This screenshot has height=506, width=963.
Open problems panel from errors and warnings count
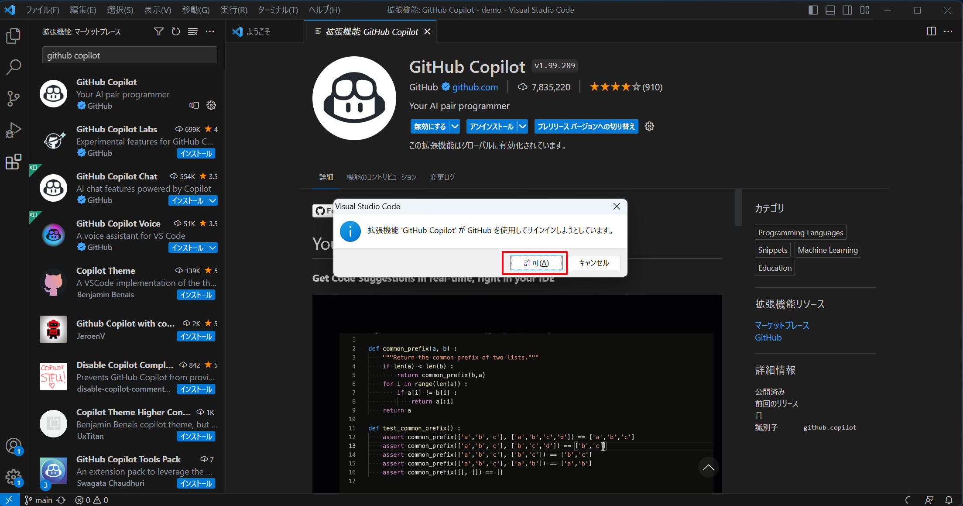click(92, 500)
